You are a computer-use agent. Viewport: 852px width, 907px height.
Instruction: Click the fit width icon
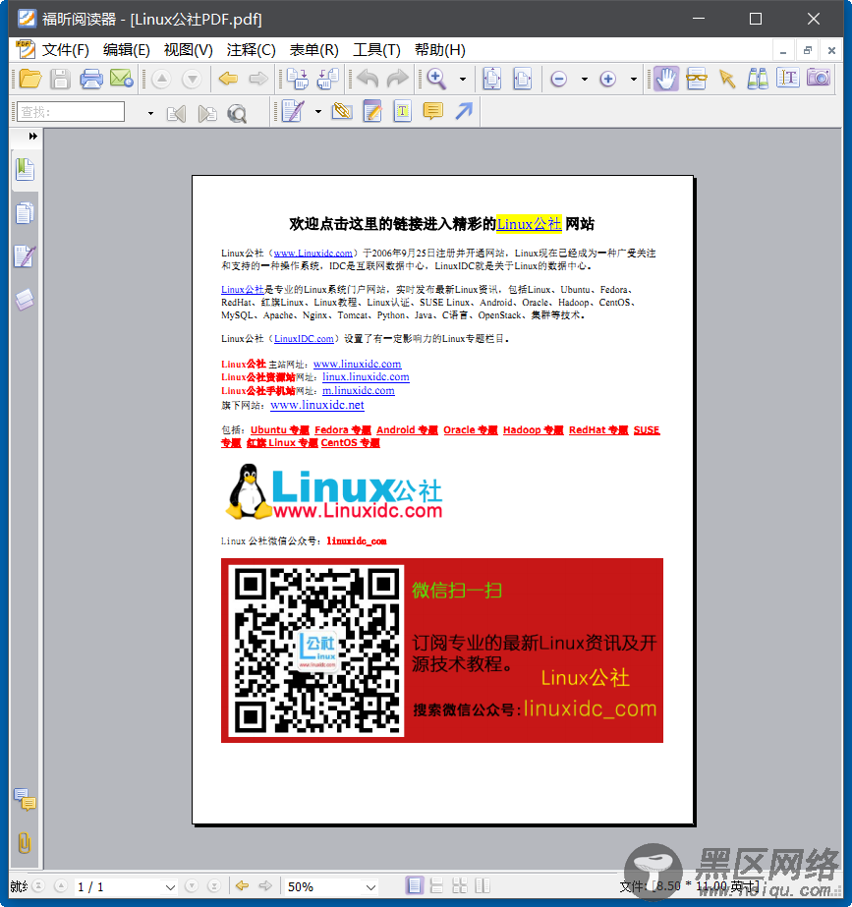523,79
